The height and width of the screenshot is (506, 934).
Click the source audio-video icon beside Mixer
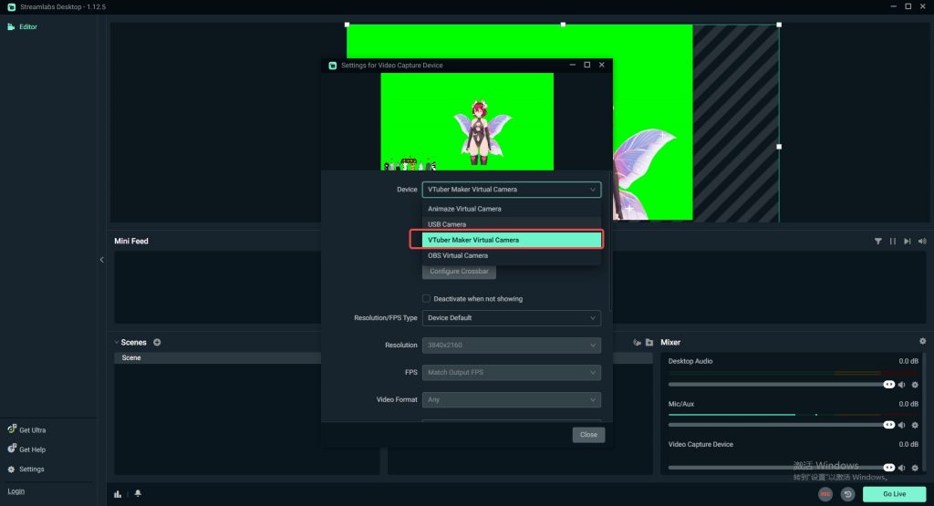(637, 342)
